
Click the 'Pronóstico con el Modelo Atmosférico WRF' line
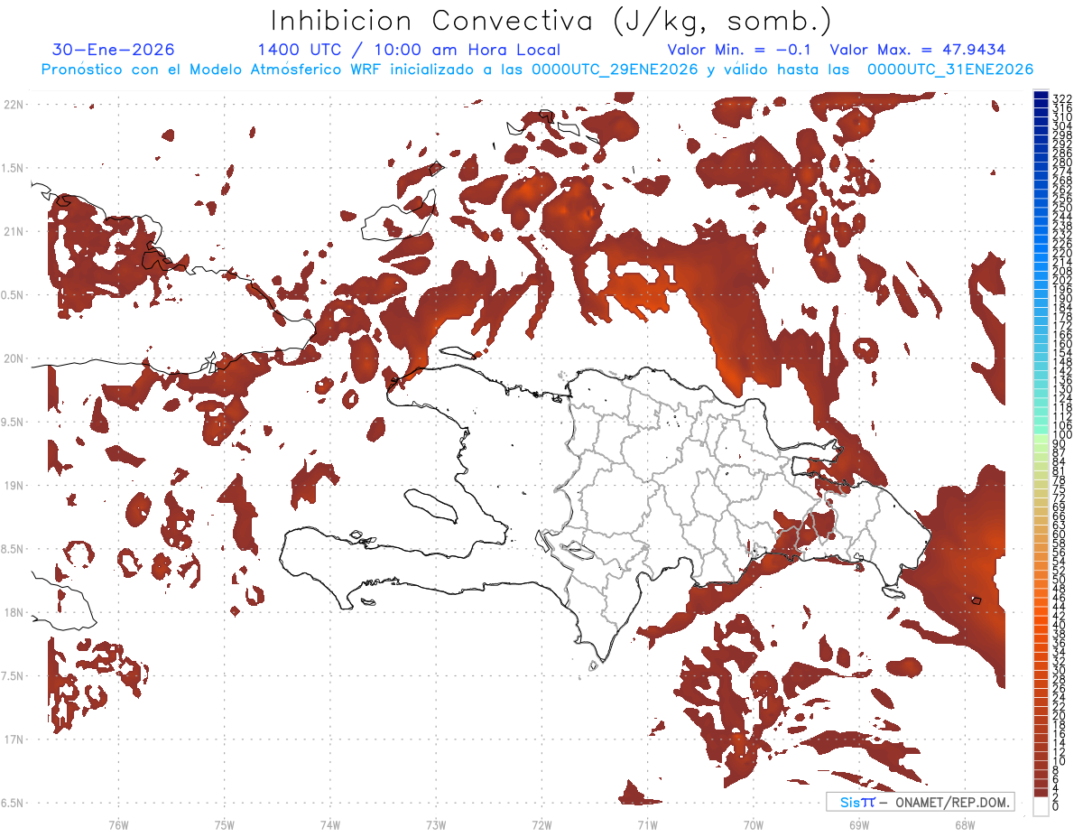click(x=537, y=70)
